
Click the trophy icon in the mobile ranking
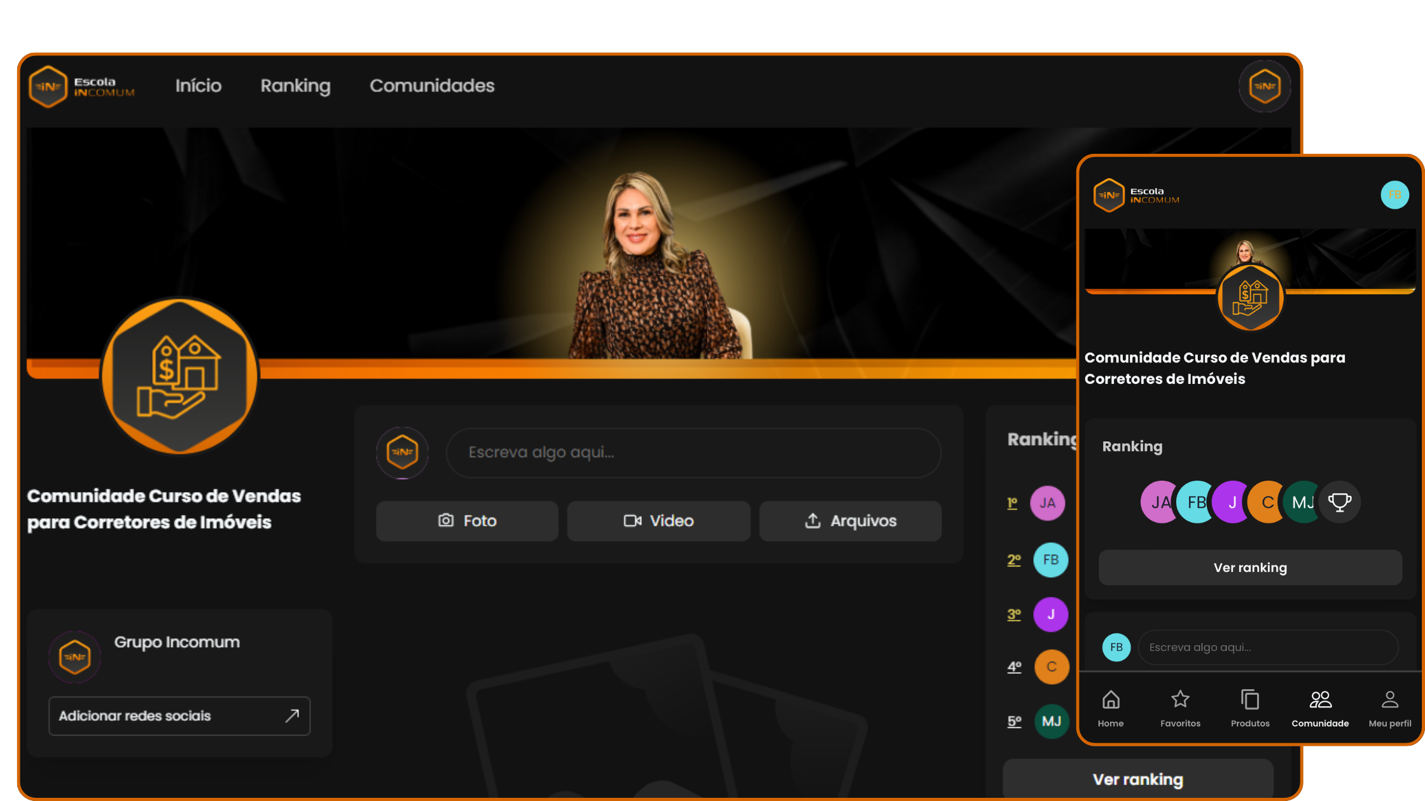point(1339,502)
